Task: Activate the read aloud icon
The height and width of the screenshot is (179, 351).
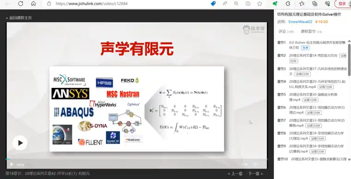Action: click(225, 4)
